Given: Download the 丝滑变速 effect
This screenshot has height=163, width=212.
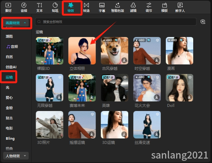Looking at the screenshot, I should (x=157, y=134).
